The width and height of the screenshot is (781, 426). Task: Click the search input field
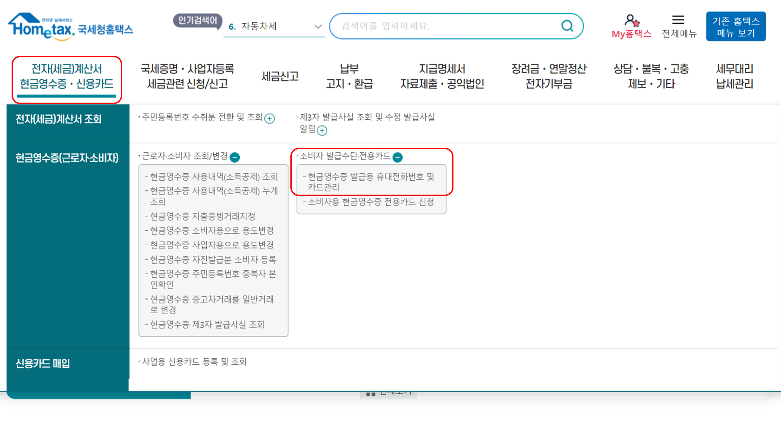coord(441,26)
